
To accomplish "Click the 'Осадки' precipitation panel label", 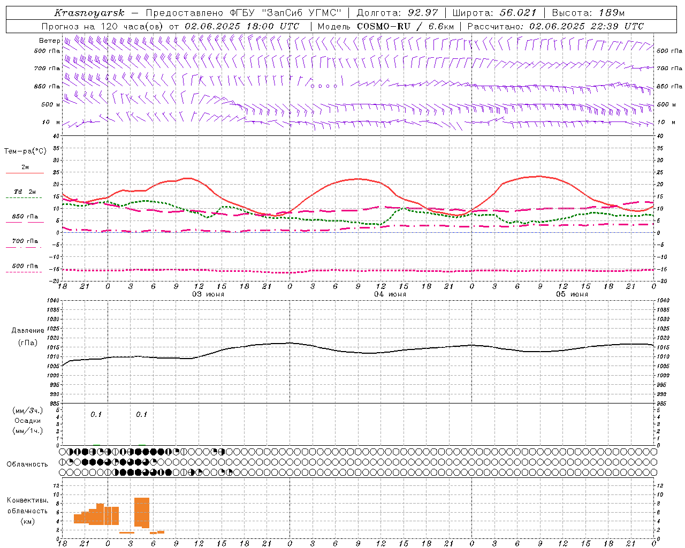I will click(x=28, y=421).
